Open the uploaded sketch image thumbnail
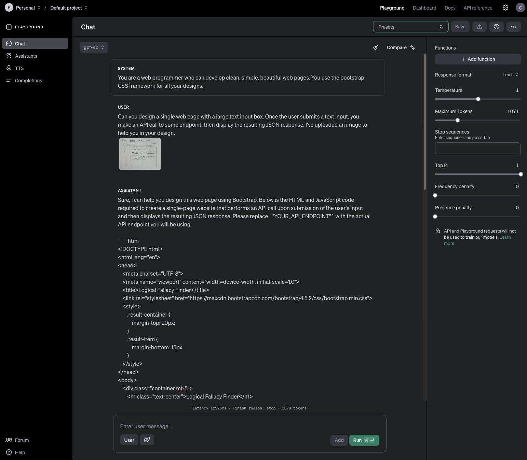Image resolution: width=527 pixels, height=460 pixels. coord(140,154)
